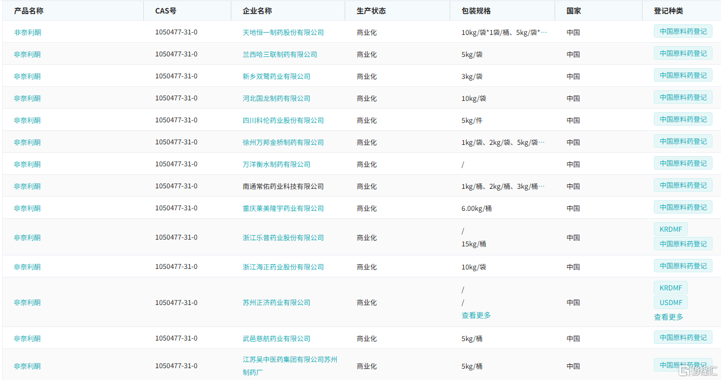Click the 包装规格 column header
Screen dimensions: 721x380
[476, 11]
